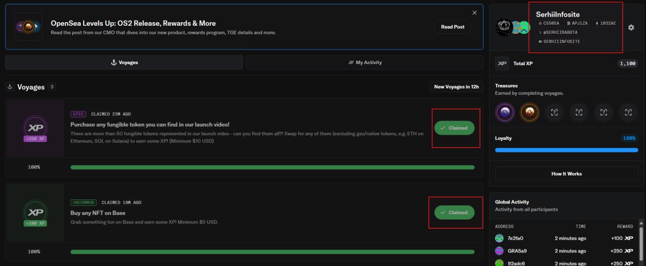Click Claimed button for fungible token voyage
The height and width of the screenshot is (266, 646).
(454, 128)
